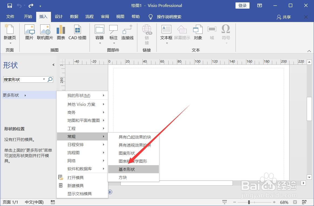Switch to the 设计 tab

coord(59,17)
